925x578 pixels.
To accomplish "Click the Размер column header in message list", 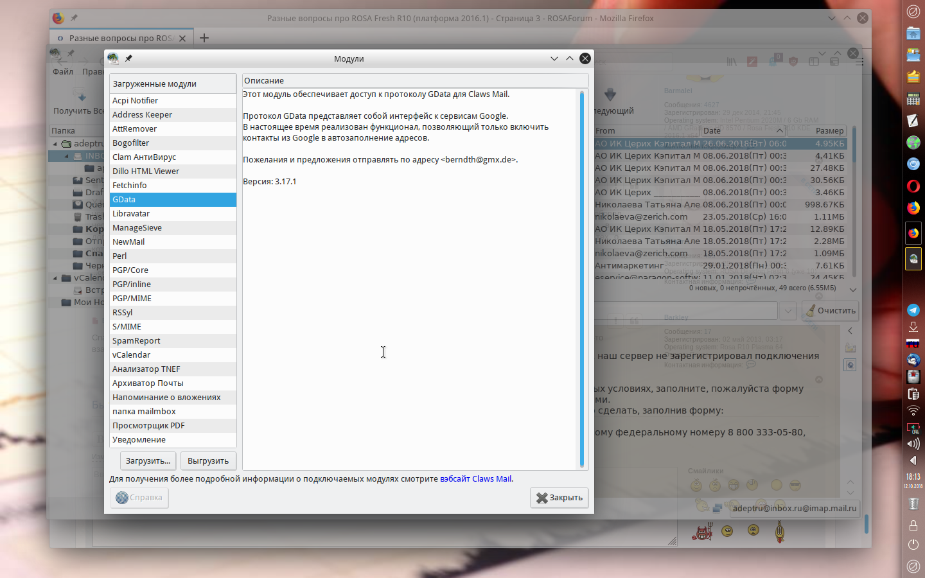I will click(x=818, y=131).
